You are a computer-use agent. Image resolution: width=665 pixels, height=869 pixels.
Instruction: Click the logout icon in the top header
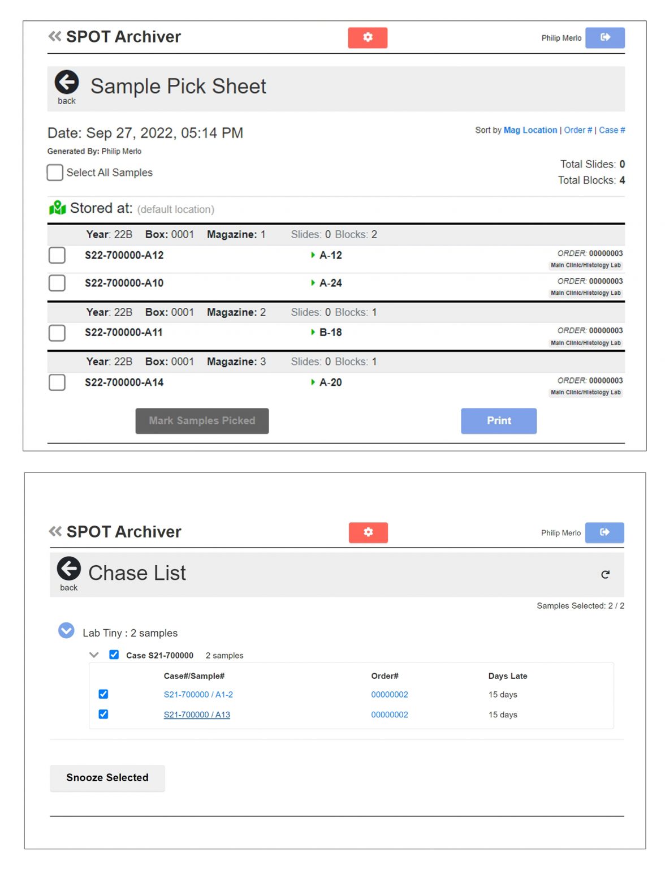tap(604, 37)
